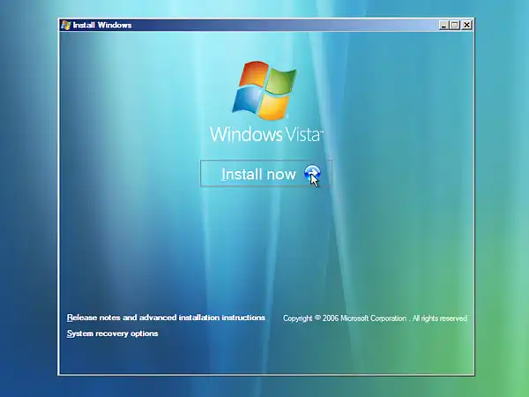Click the Install now button
Image resolution: width=529 pixels, height=397 pixels.
click(x=258, y=174)
